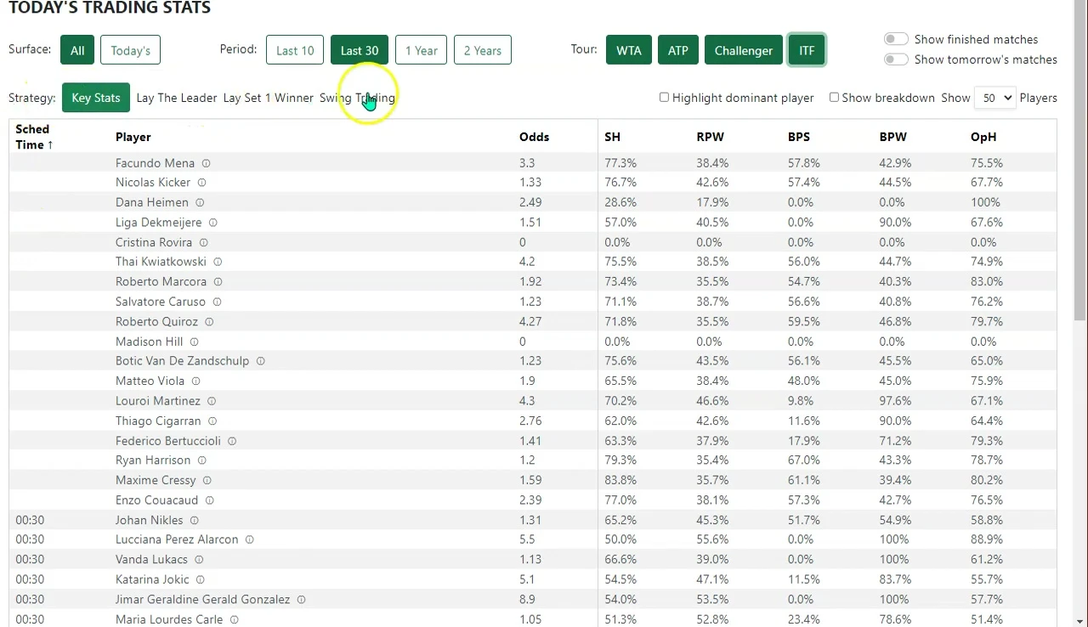The image size is (1088, 627).
Task: Select the All surface filter
Action: (77, 50)
